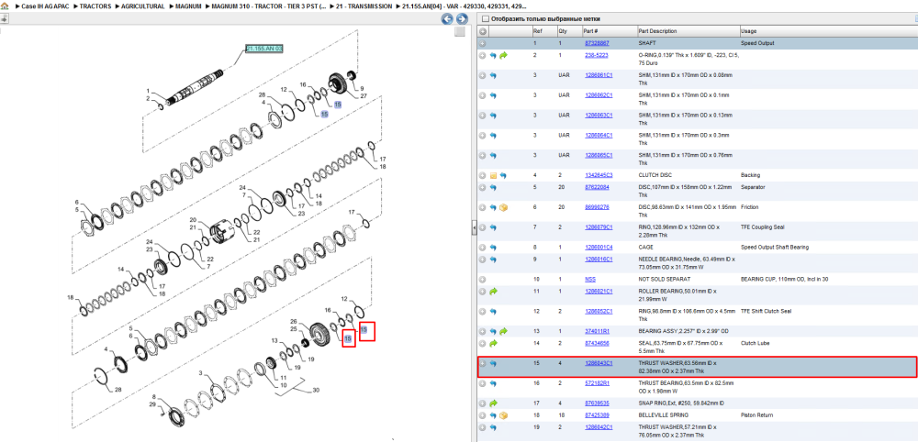The image size is (918, 442).
Task: Click the panel splitter collapse arrow
Action: click(x=474, y=229)
